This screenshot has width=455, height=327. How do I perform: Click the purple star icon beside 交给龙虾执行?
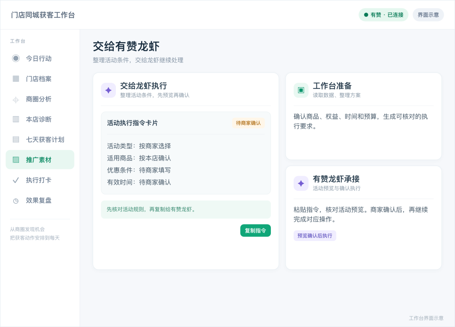[x=109, y=90]
